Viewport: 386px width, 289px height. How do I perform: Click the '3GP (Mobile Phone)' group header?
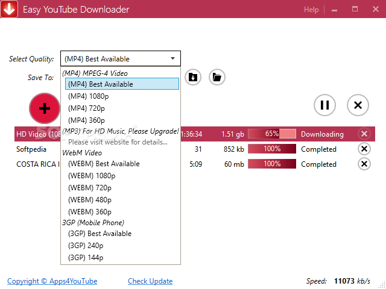click(93, 223)
